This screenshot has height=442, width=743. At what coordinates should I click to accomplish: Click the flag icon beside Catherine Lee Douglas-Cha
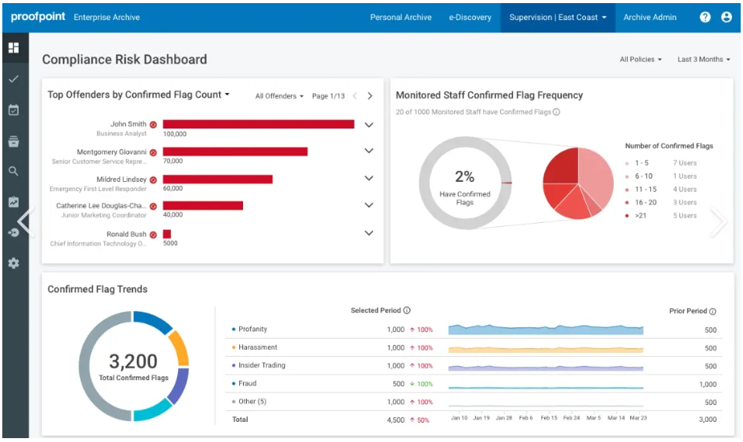point(153,207)
